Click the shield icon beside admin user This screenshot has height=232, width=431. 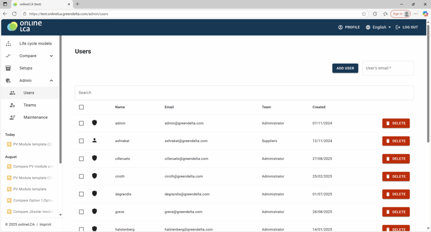tap(94, 123)
